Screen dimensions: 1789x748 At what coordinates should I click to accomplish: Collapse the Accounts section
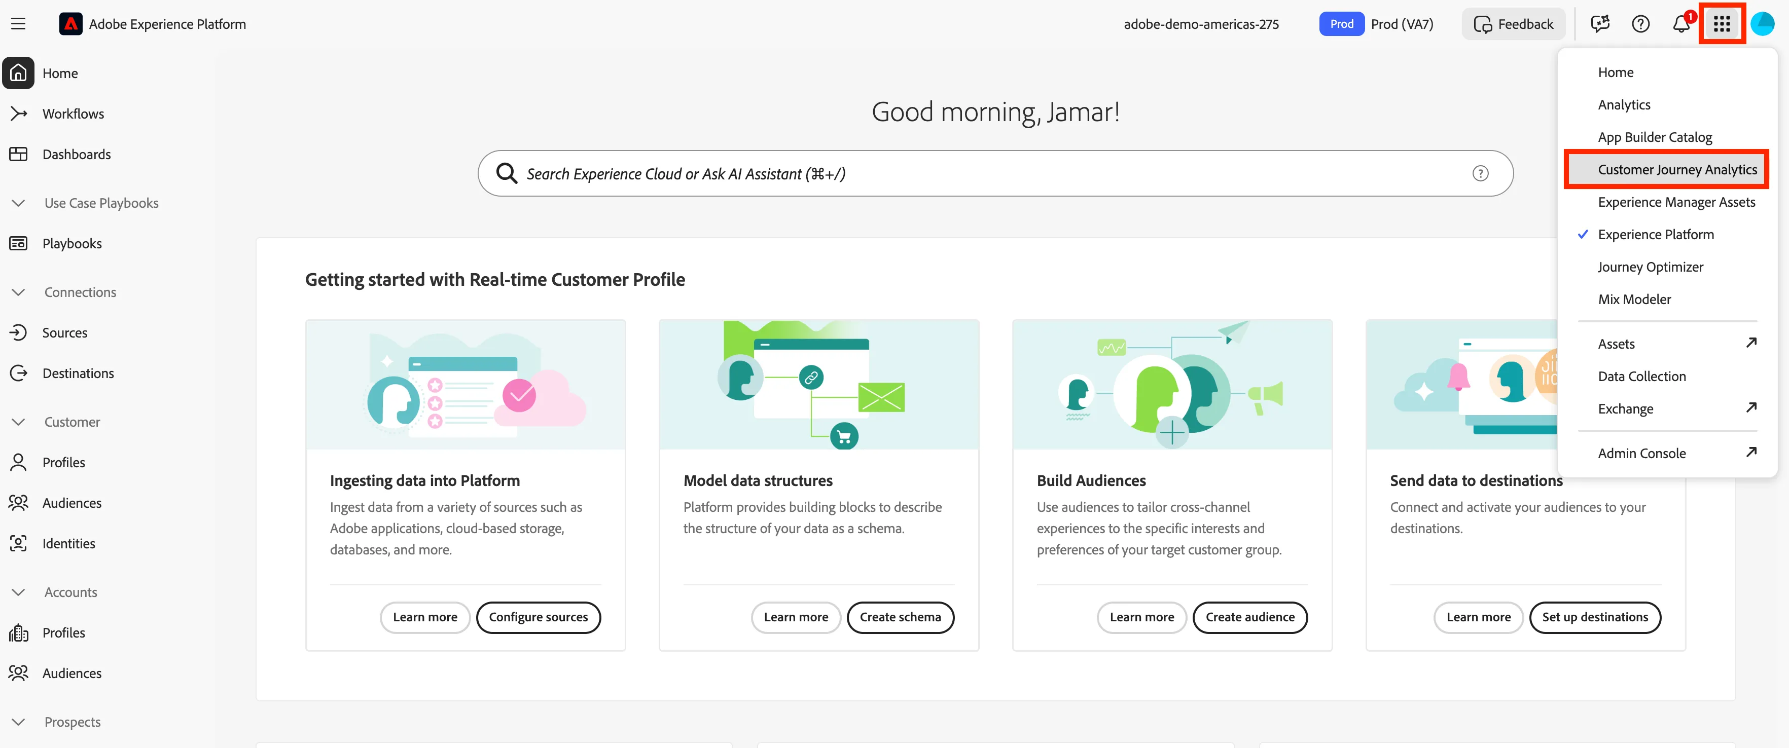point(18,592)
